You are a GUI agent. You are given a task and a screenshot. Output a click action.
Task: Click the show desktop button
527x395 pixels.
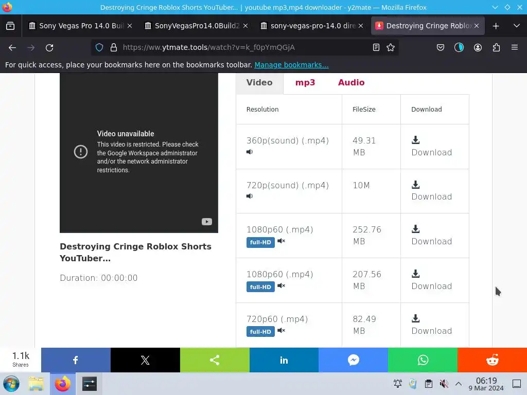click(517, 384)
